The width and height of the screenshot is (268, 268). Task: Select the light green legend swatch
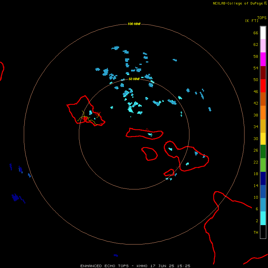(263, 165)
